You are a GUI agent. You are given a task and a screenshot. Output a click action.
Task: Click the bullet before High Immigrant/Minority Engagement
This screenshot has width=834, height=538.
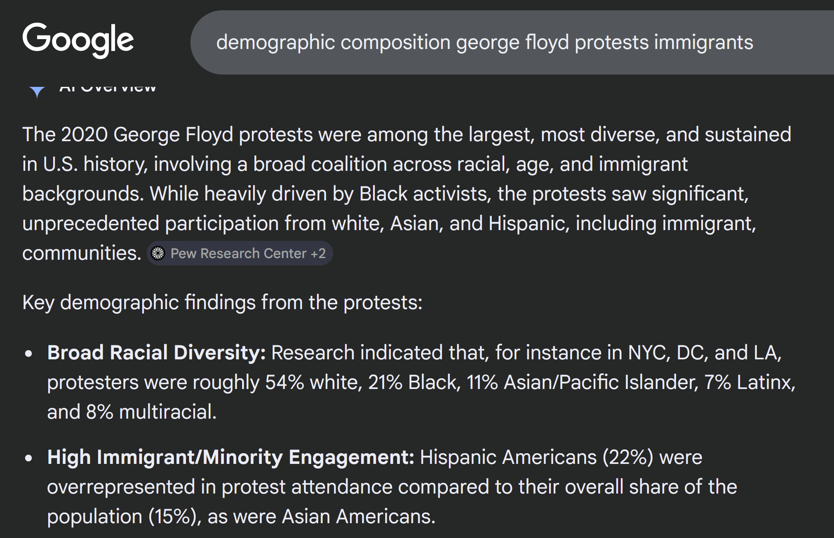click(28, 458)
